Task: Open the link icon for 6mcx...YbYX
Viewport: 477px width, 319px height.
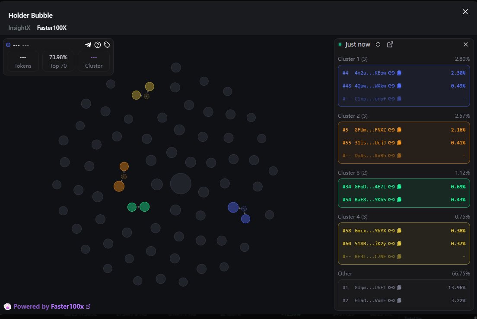Action: pos(391,231)
